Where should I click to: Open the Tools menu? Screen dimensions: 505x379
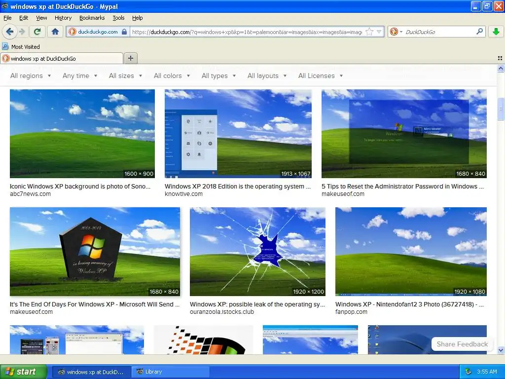click(118, 18)
